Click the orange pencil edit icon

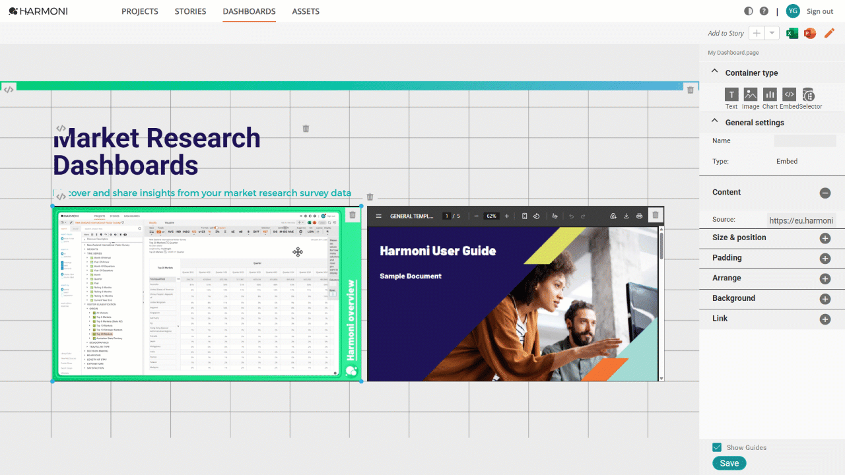(x=830, y=33)
